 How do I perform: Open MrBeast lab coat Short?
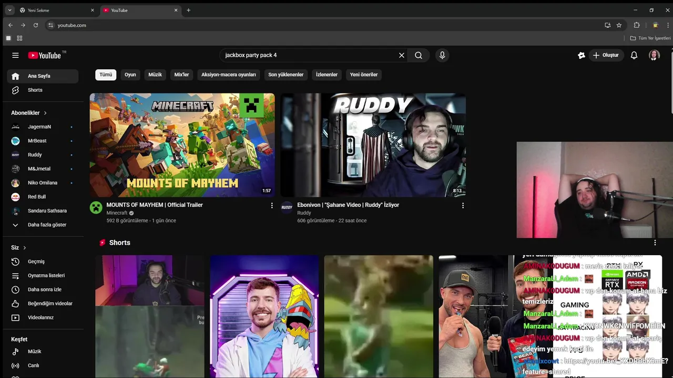(x=264, y=316)
